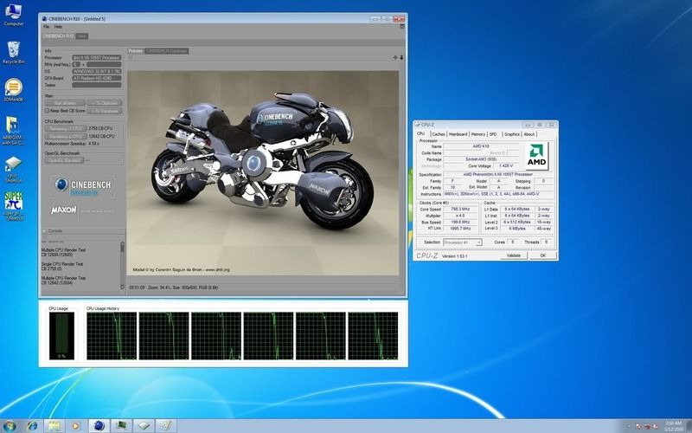This screenshot has height=433, width=692.
Task: Select the Pictures tab in Cinebench
Action: [136, 51]
